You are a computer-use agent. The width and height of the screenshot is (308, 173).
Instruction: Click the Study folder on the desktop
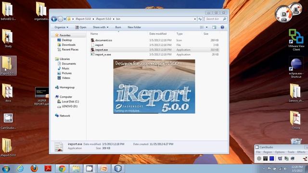[8, 38]
